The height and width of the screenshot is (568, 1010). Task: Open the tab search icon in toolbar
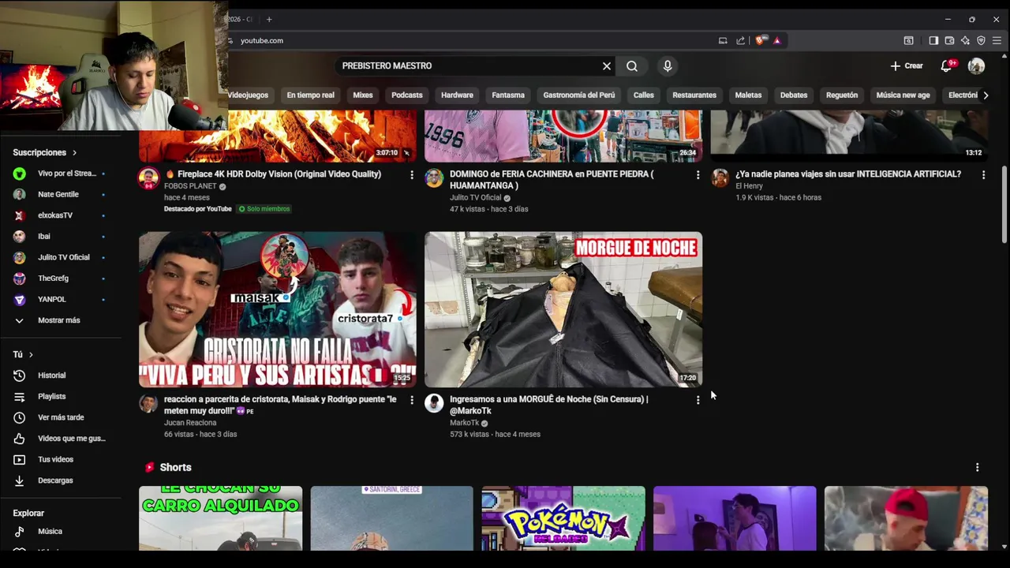click(x=908, y=40)
